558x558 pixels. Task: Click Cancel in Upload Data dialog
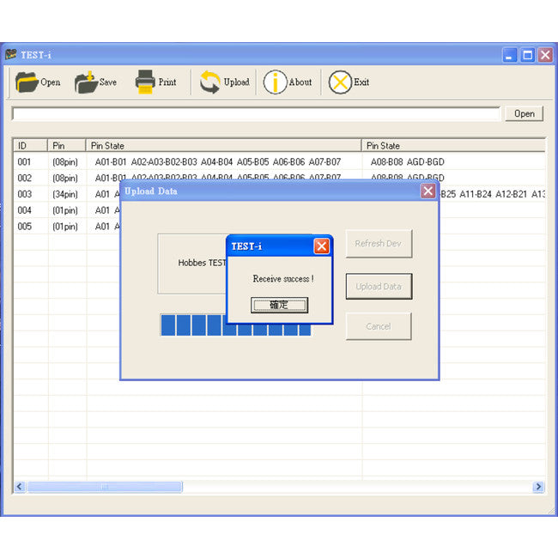coord(379,326)
